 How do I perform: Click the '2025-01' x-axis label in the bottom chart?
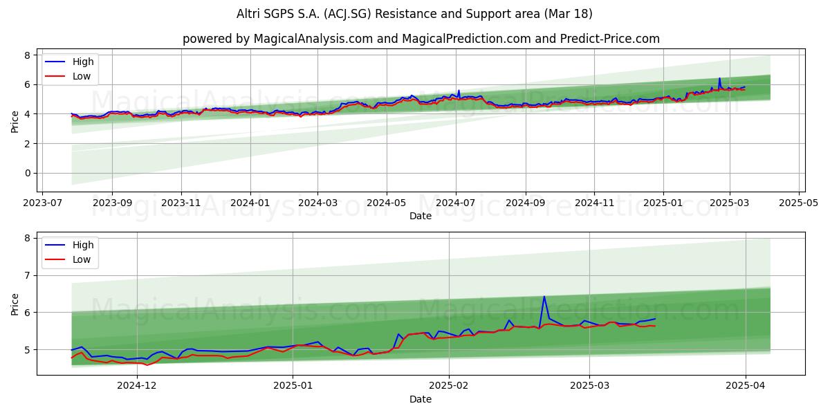[x=293, y=387]
